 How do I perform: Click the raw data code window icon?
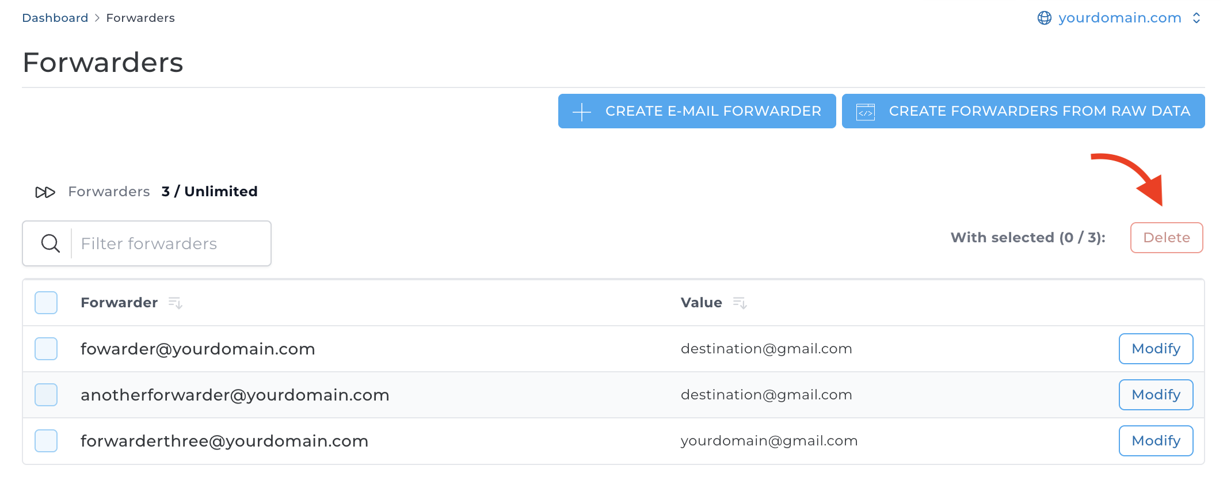(x=865, y=112)
